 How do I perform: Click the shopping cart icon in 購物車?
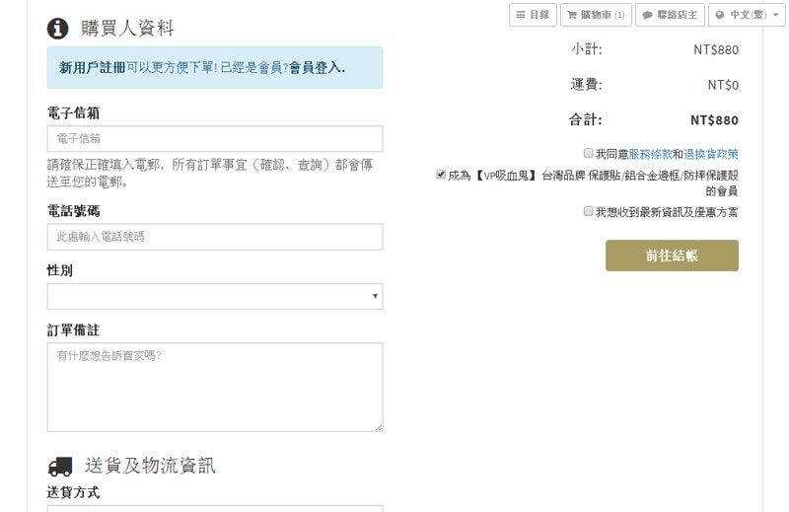(572, 15)
